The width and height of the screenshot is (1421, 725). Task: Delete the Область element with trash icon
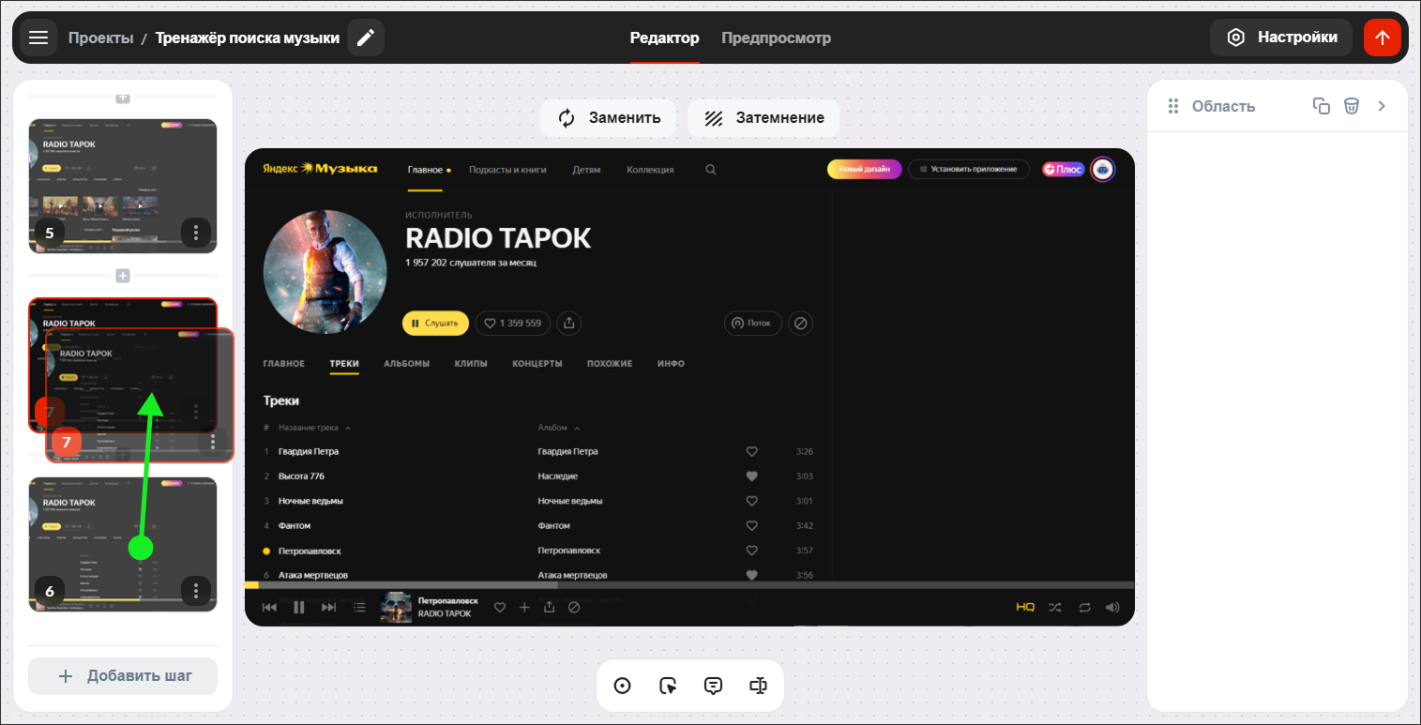(1352, 106)
